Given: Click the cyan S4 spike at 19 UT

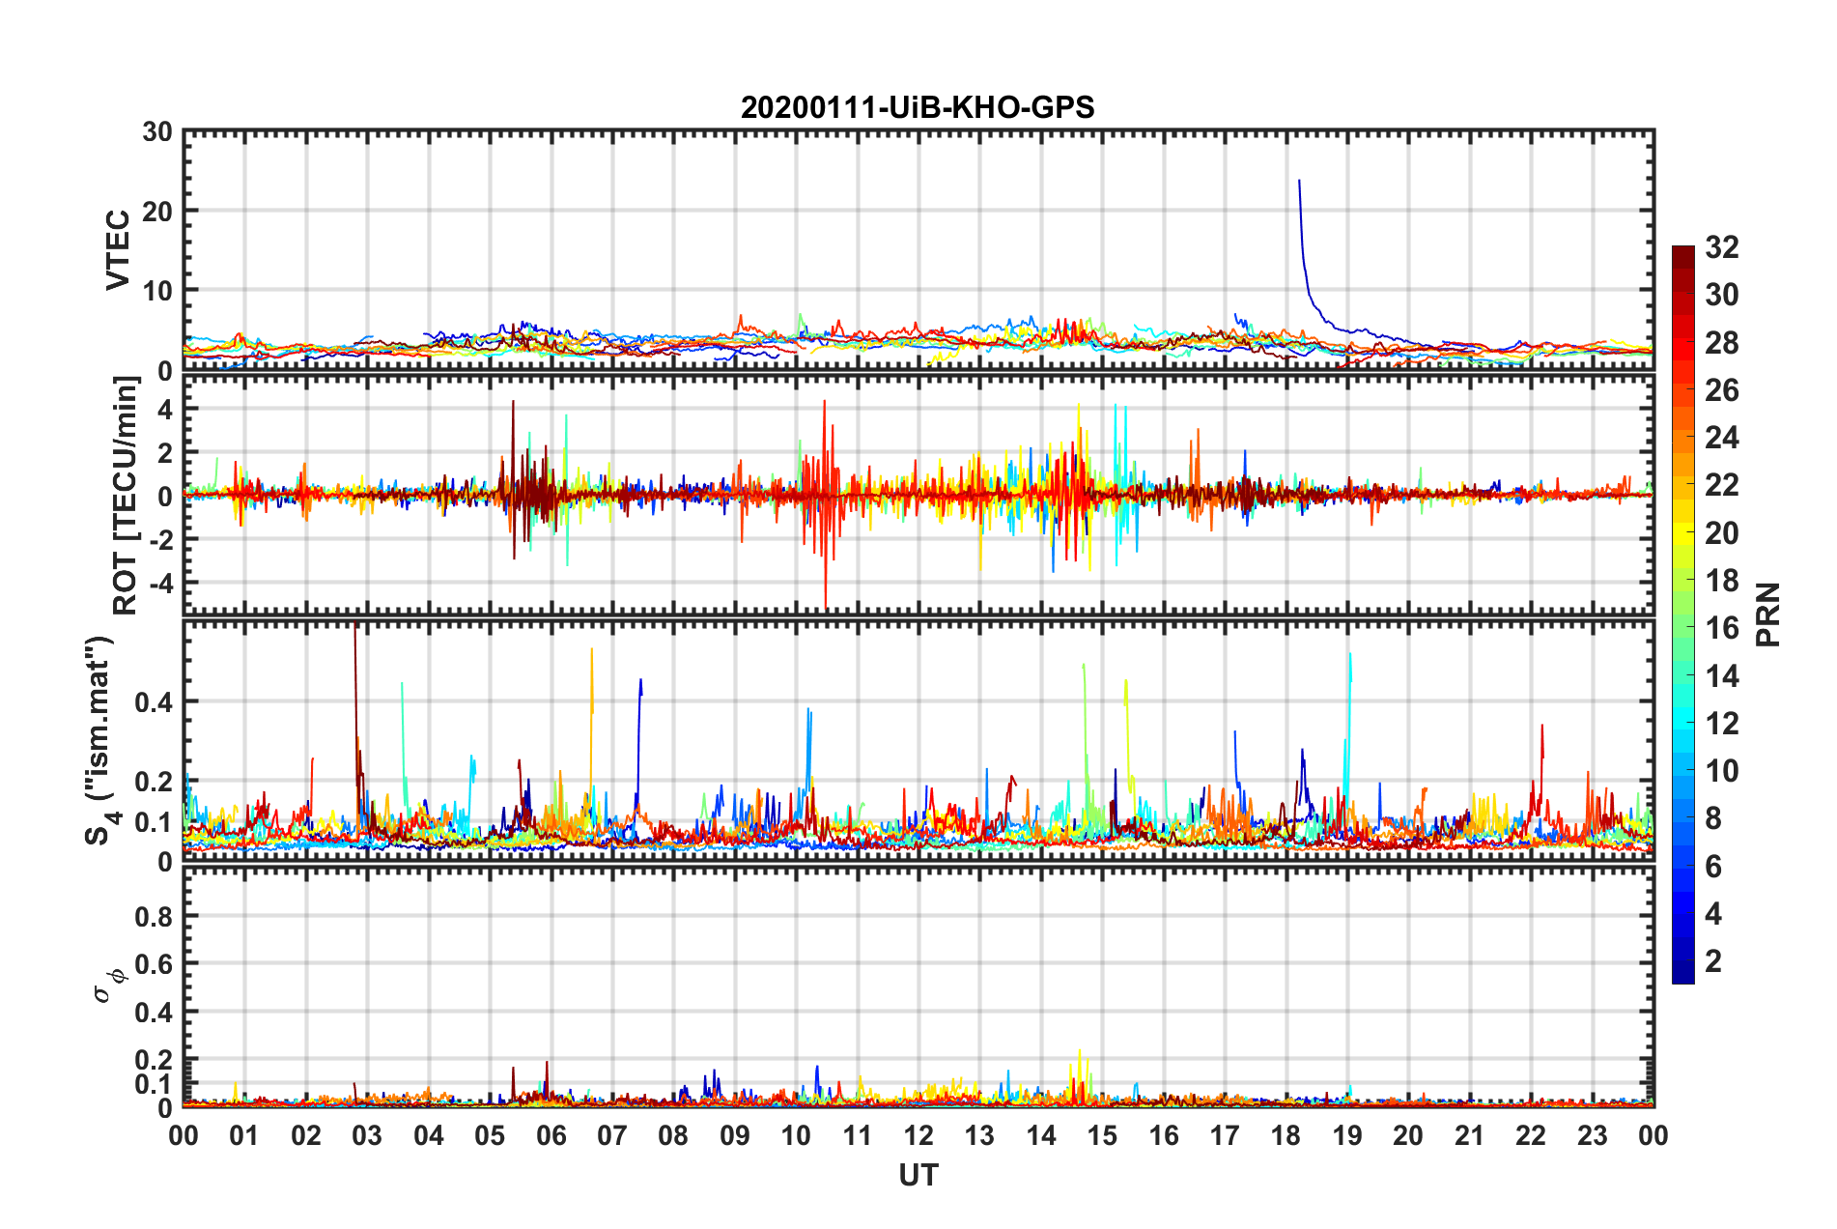Looking at the screenshot, I should 1349,657.
